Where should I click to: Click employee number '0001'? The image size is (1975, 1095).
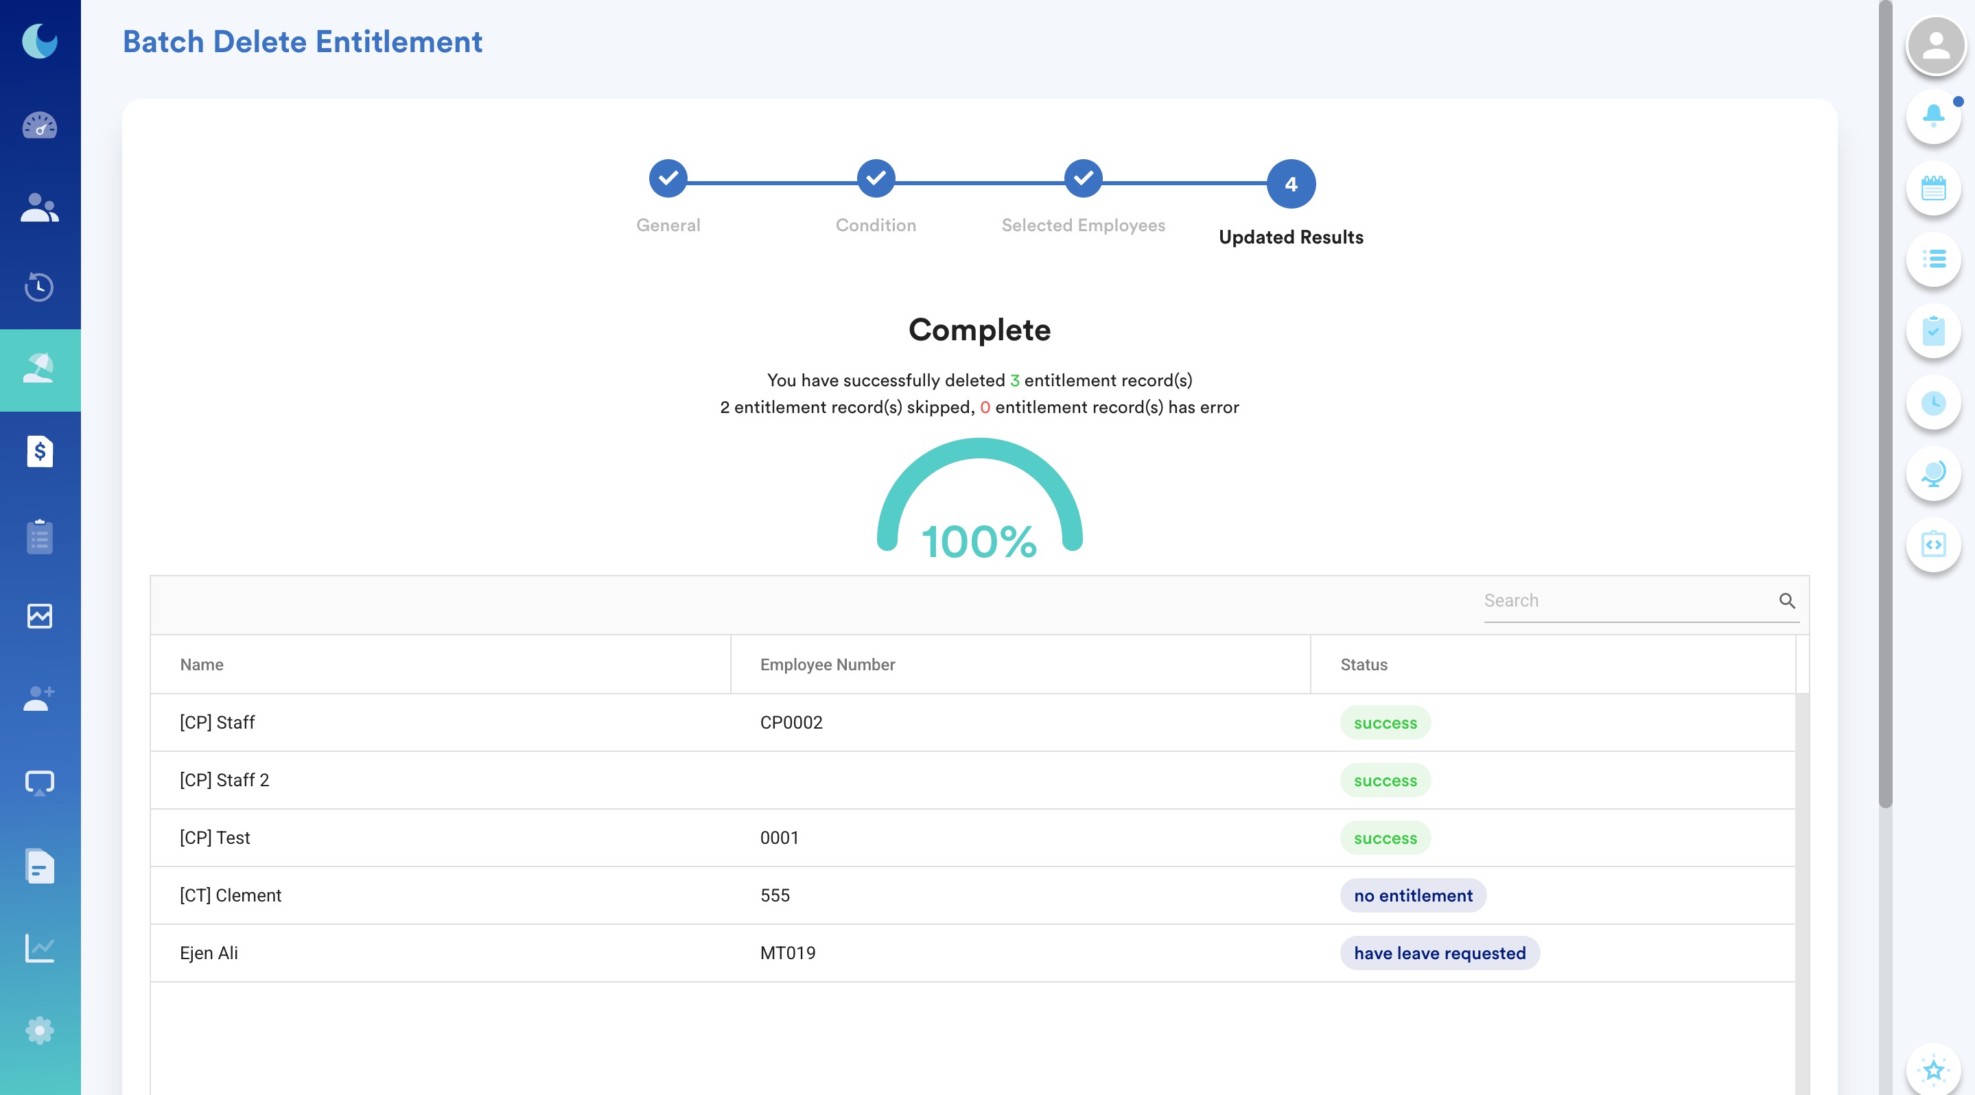pos(779,838)
